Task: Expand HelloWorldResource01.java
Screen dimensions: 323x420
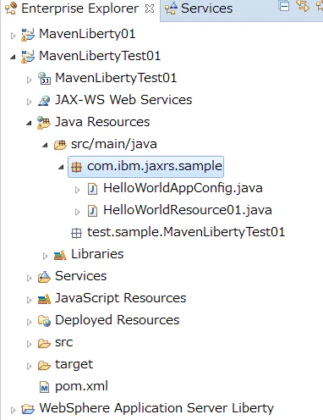Action: (x=77, y=212)
